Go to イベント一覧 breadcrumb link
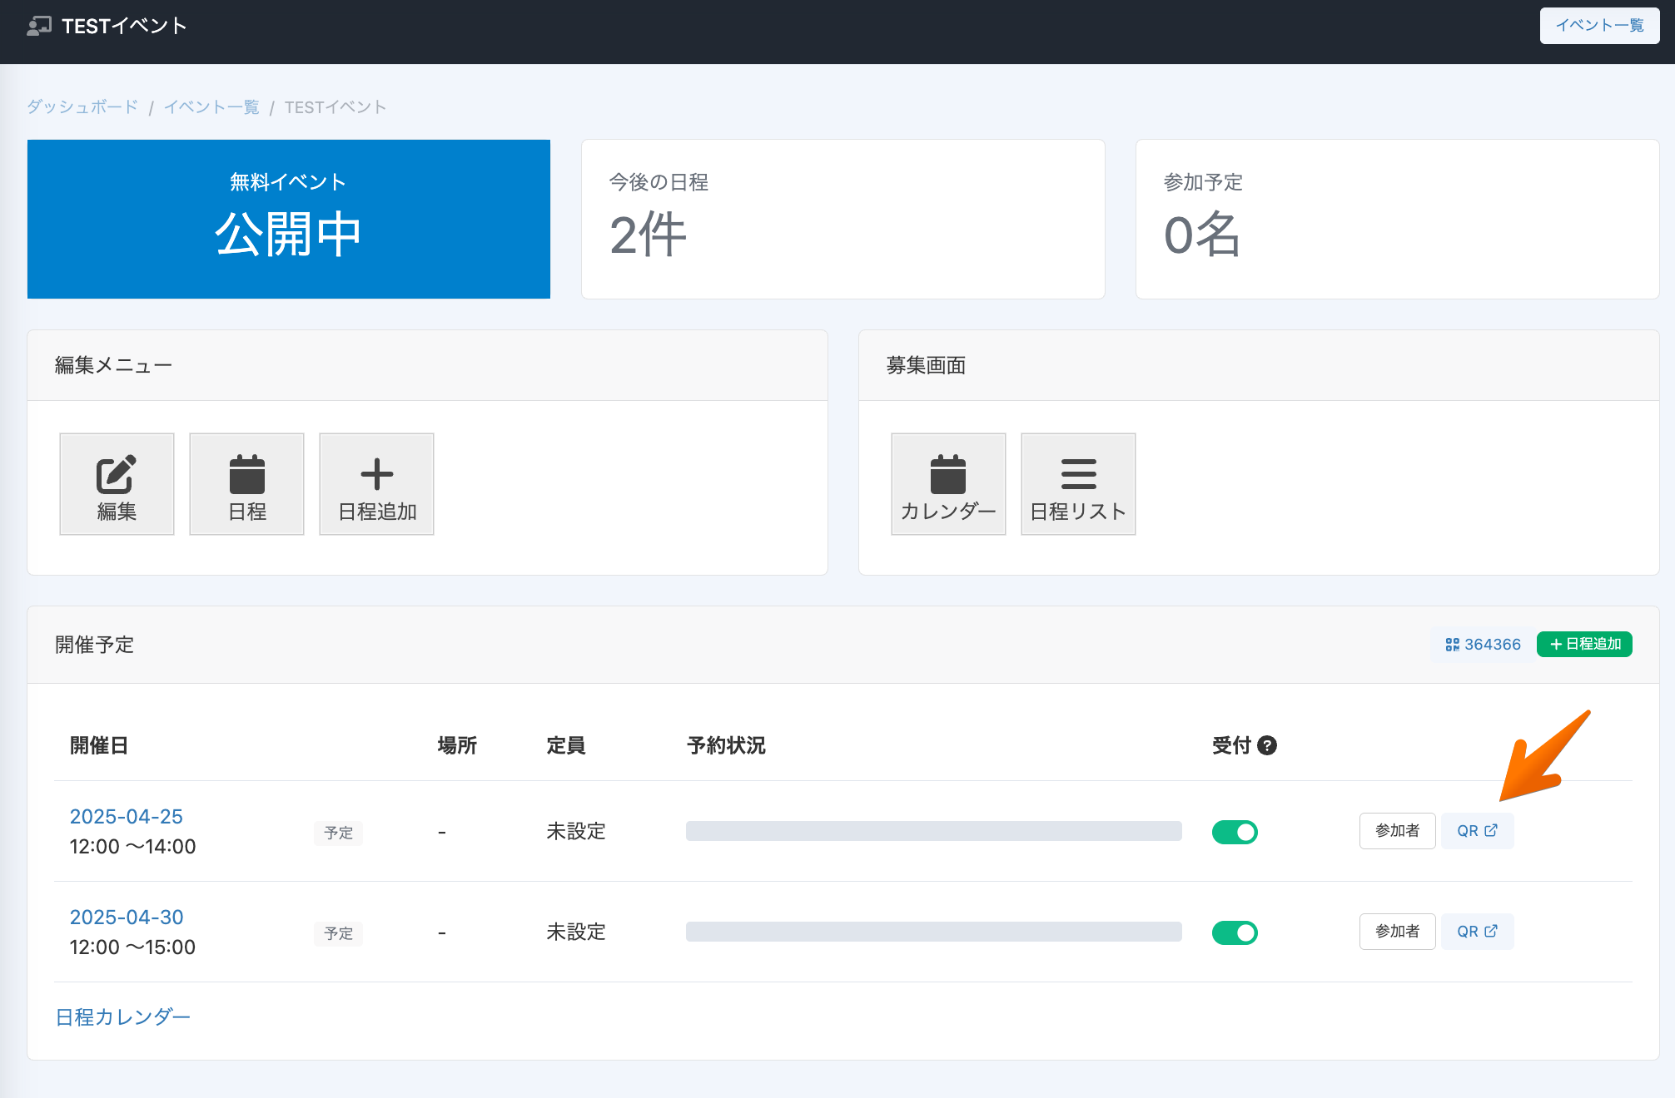The width and height of the screenshot is (1675, 1098). coord(211,107)
